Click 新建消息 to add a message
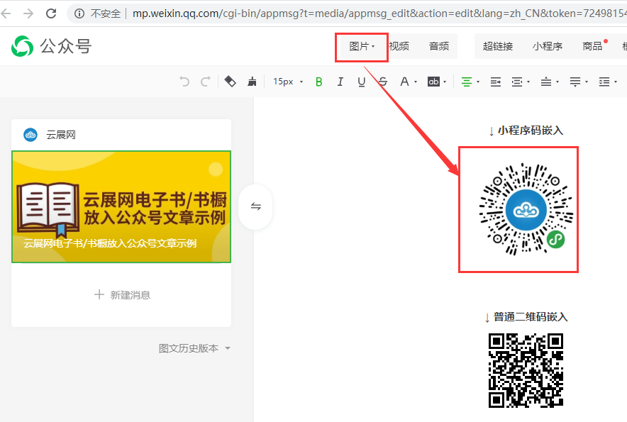 tap(122, 295)
